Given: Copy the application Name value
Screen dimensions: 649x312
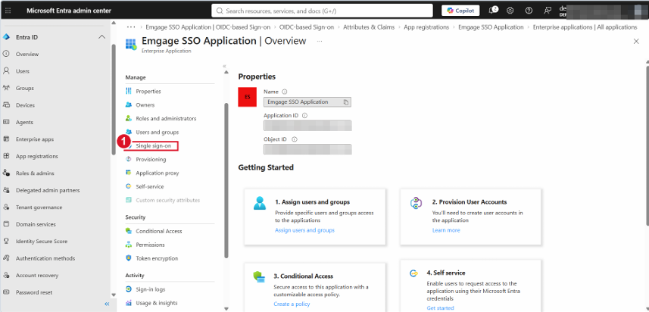Looking at the screenshot, I should (346, 102).
